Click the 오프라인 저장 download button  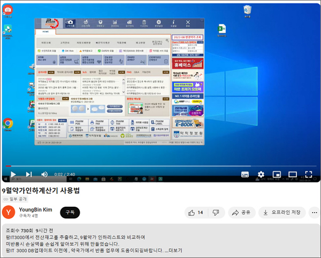282,213
